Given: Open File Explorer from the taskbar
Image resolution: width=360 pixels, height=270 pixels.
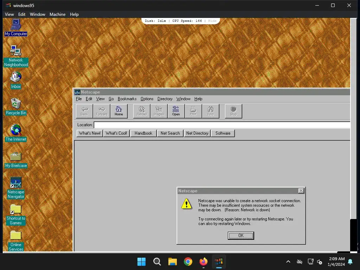Looking at the screenshot, I should tap(172, 262).
